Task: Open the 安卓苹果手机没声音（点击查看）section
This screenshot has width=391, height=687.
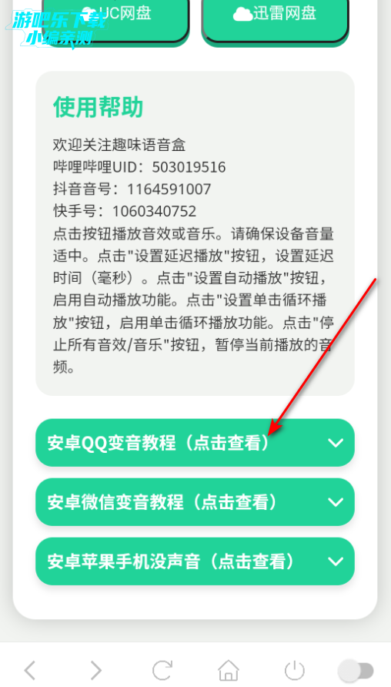Action: [195, 561]
